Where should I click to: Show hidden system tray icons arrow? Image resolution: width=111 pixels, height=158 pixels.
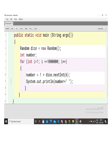coord(89,121)
